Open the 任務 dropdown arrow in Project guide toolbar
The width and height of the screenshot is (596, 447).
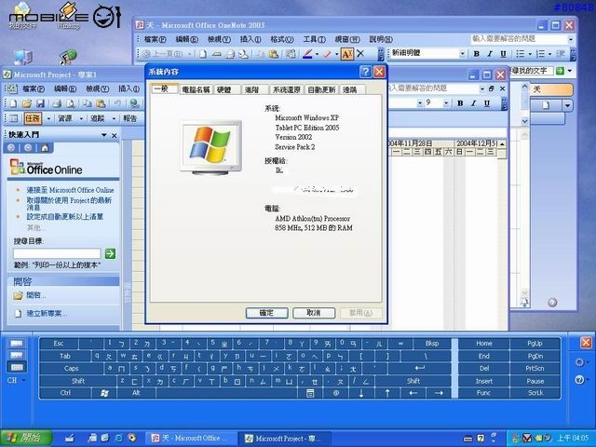click(x=48, y=119)
